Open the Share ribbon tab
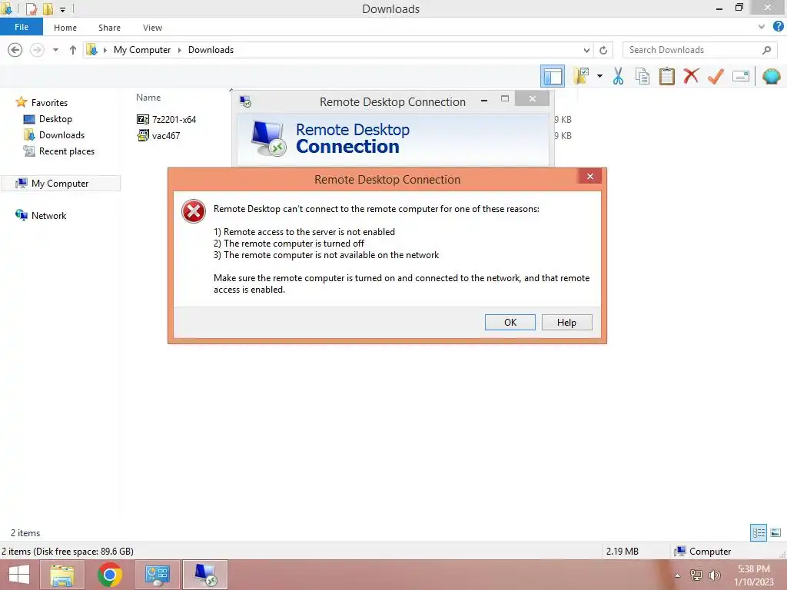This screenshot has height=590, width=787. click(x=109, y=28)
